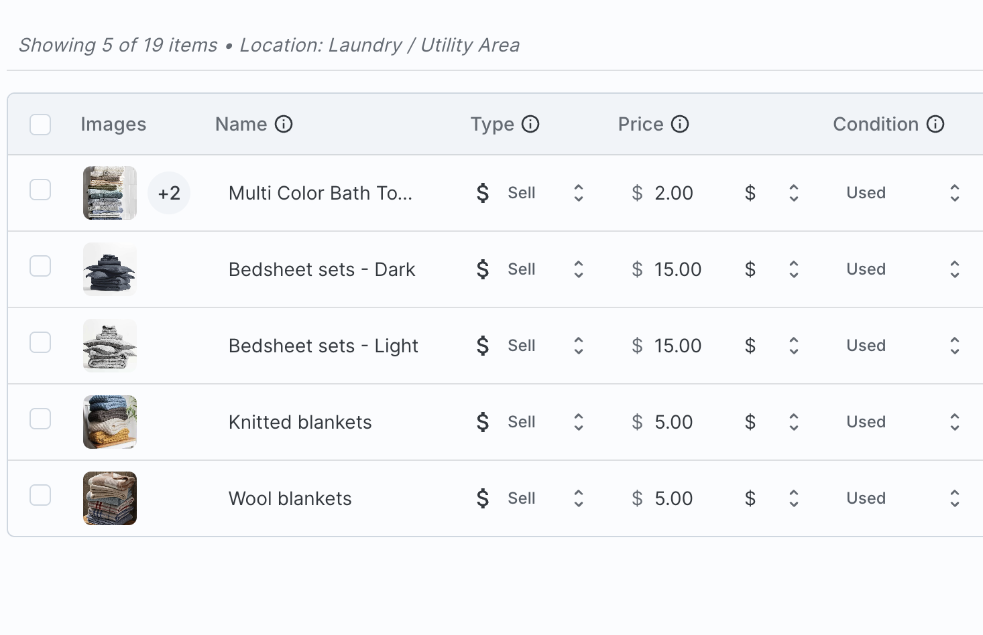Select the checkbox for Multi Color Bath Towels
The height and width of the screenshot is (635, 983).
tap(40, 190)
